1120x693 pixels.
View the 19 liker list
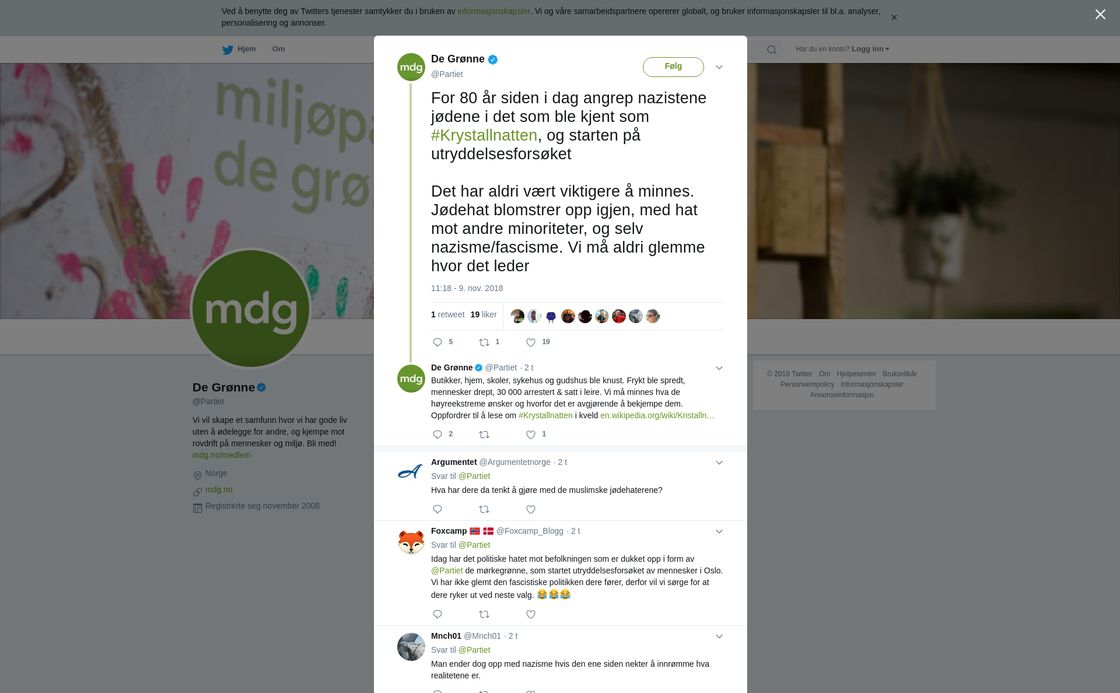484,314
